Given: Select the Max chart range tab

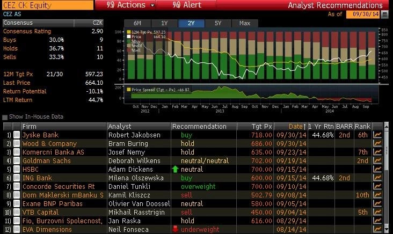Looking at the screenshot, I should point(245,23).
